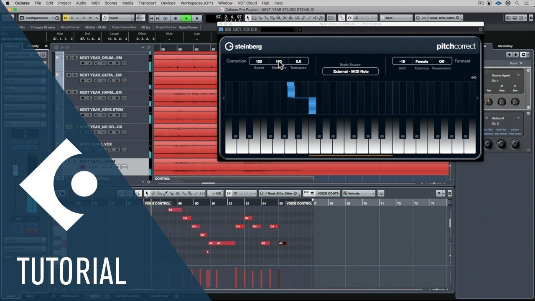535x301 pixels.
Task: Click the transport Record button
Action: point(197,18)
